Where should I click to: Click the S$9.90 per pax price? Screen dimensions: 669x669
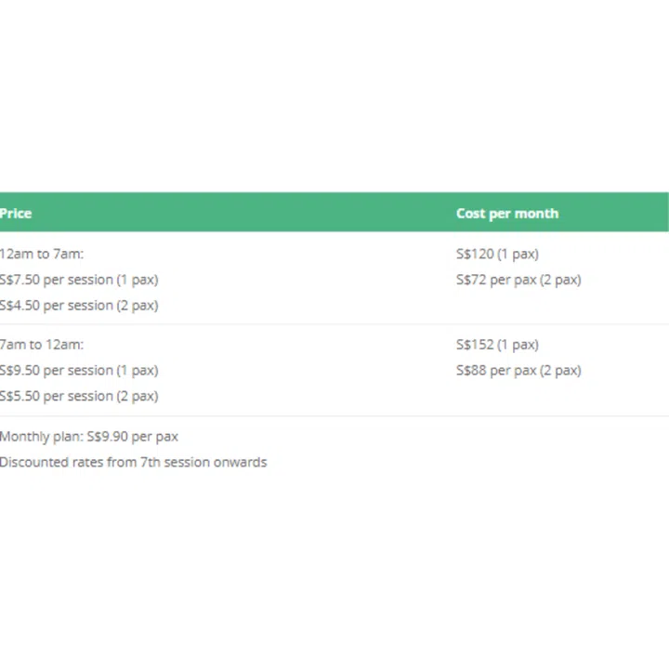[x=133, y=436]
